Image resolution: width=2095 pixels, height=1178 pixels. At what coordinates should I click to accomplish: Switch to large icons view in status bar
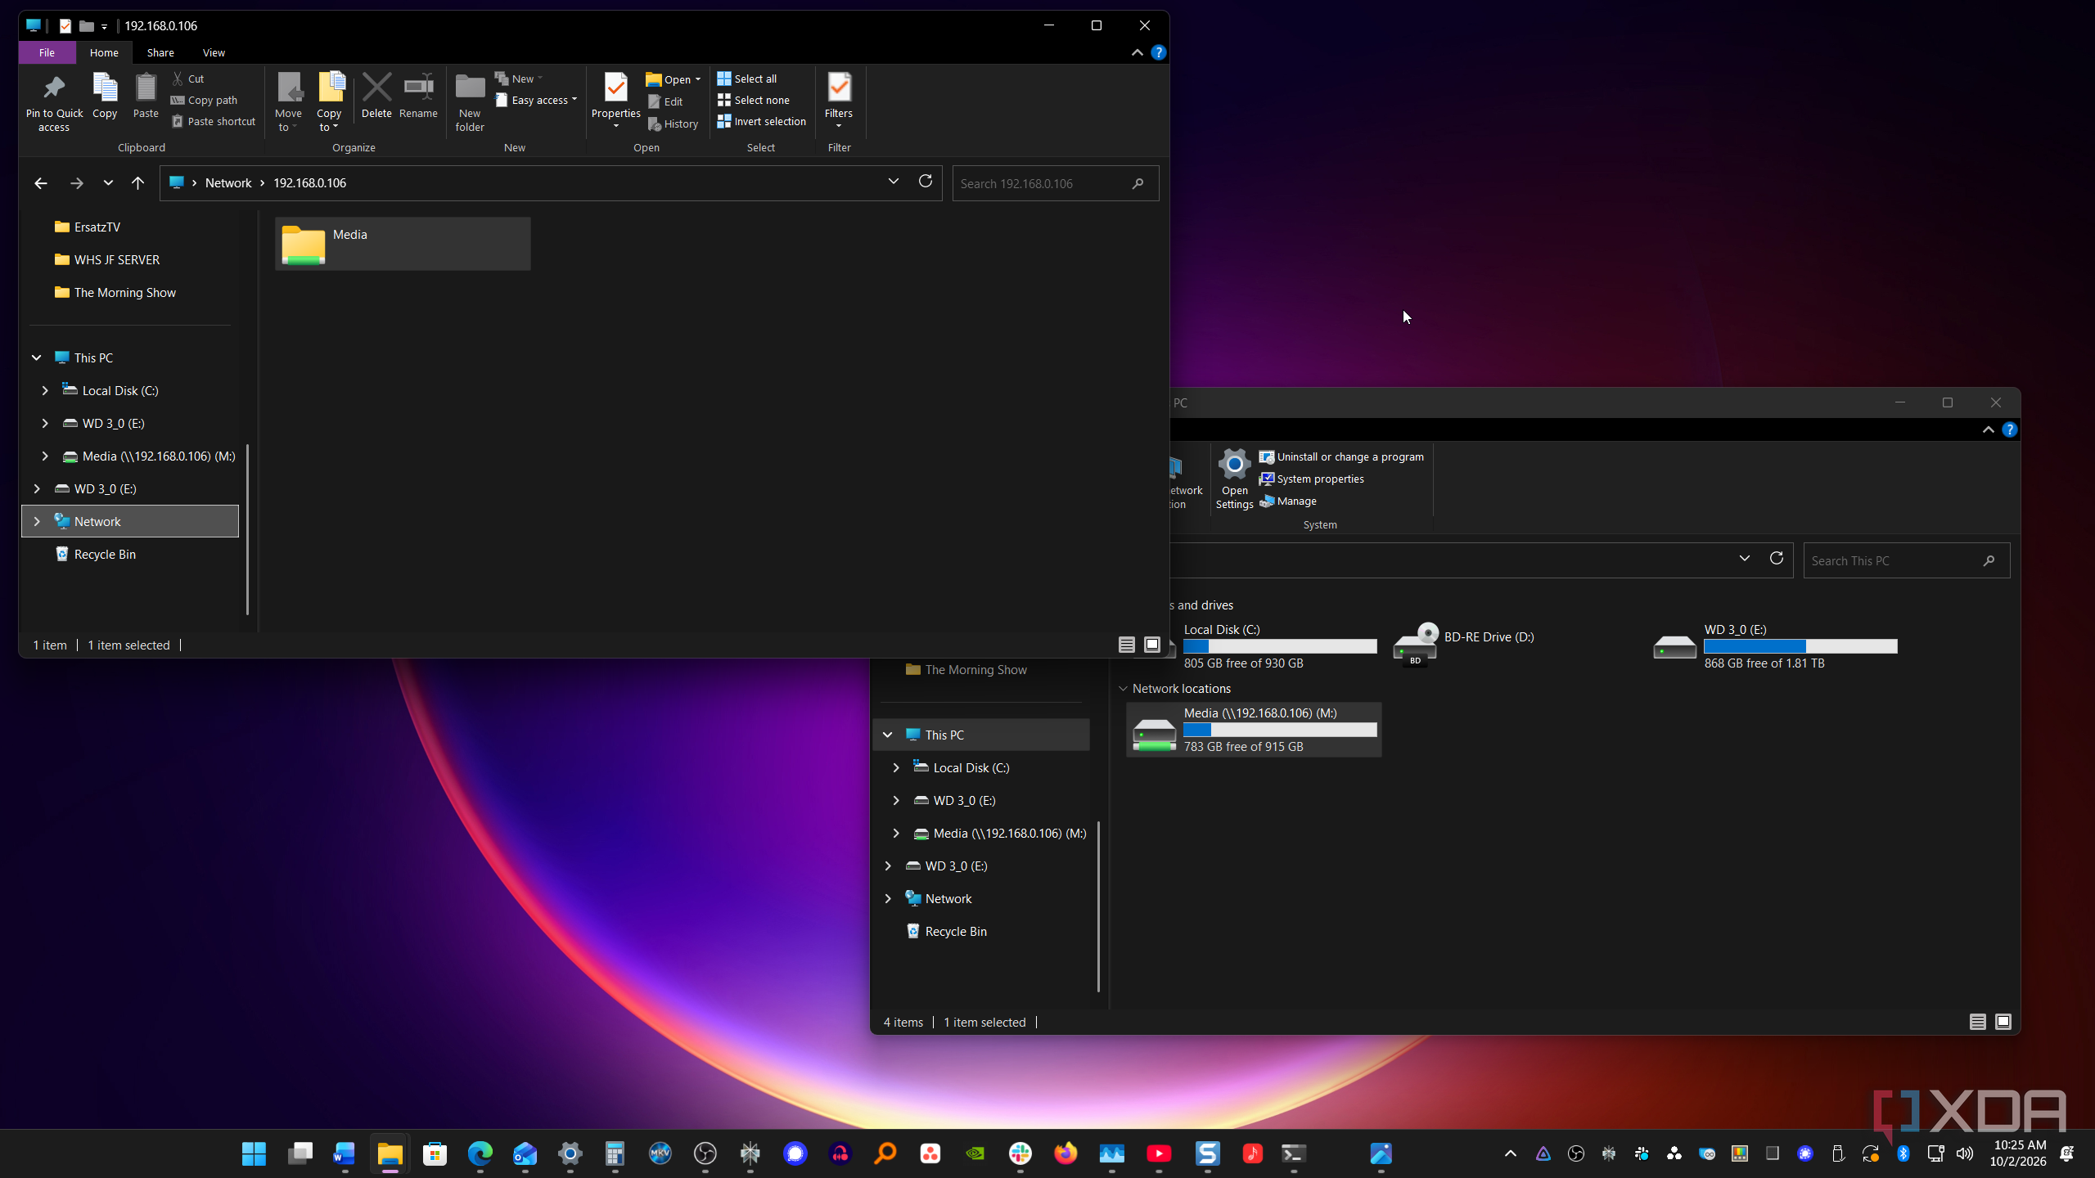(1152, 645)
